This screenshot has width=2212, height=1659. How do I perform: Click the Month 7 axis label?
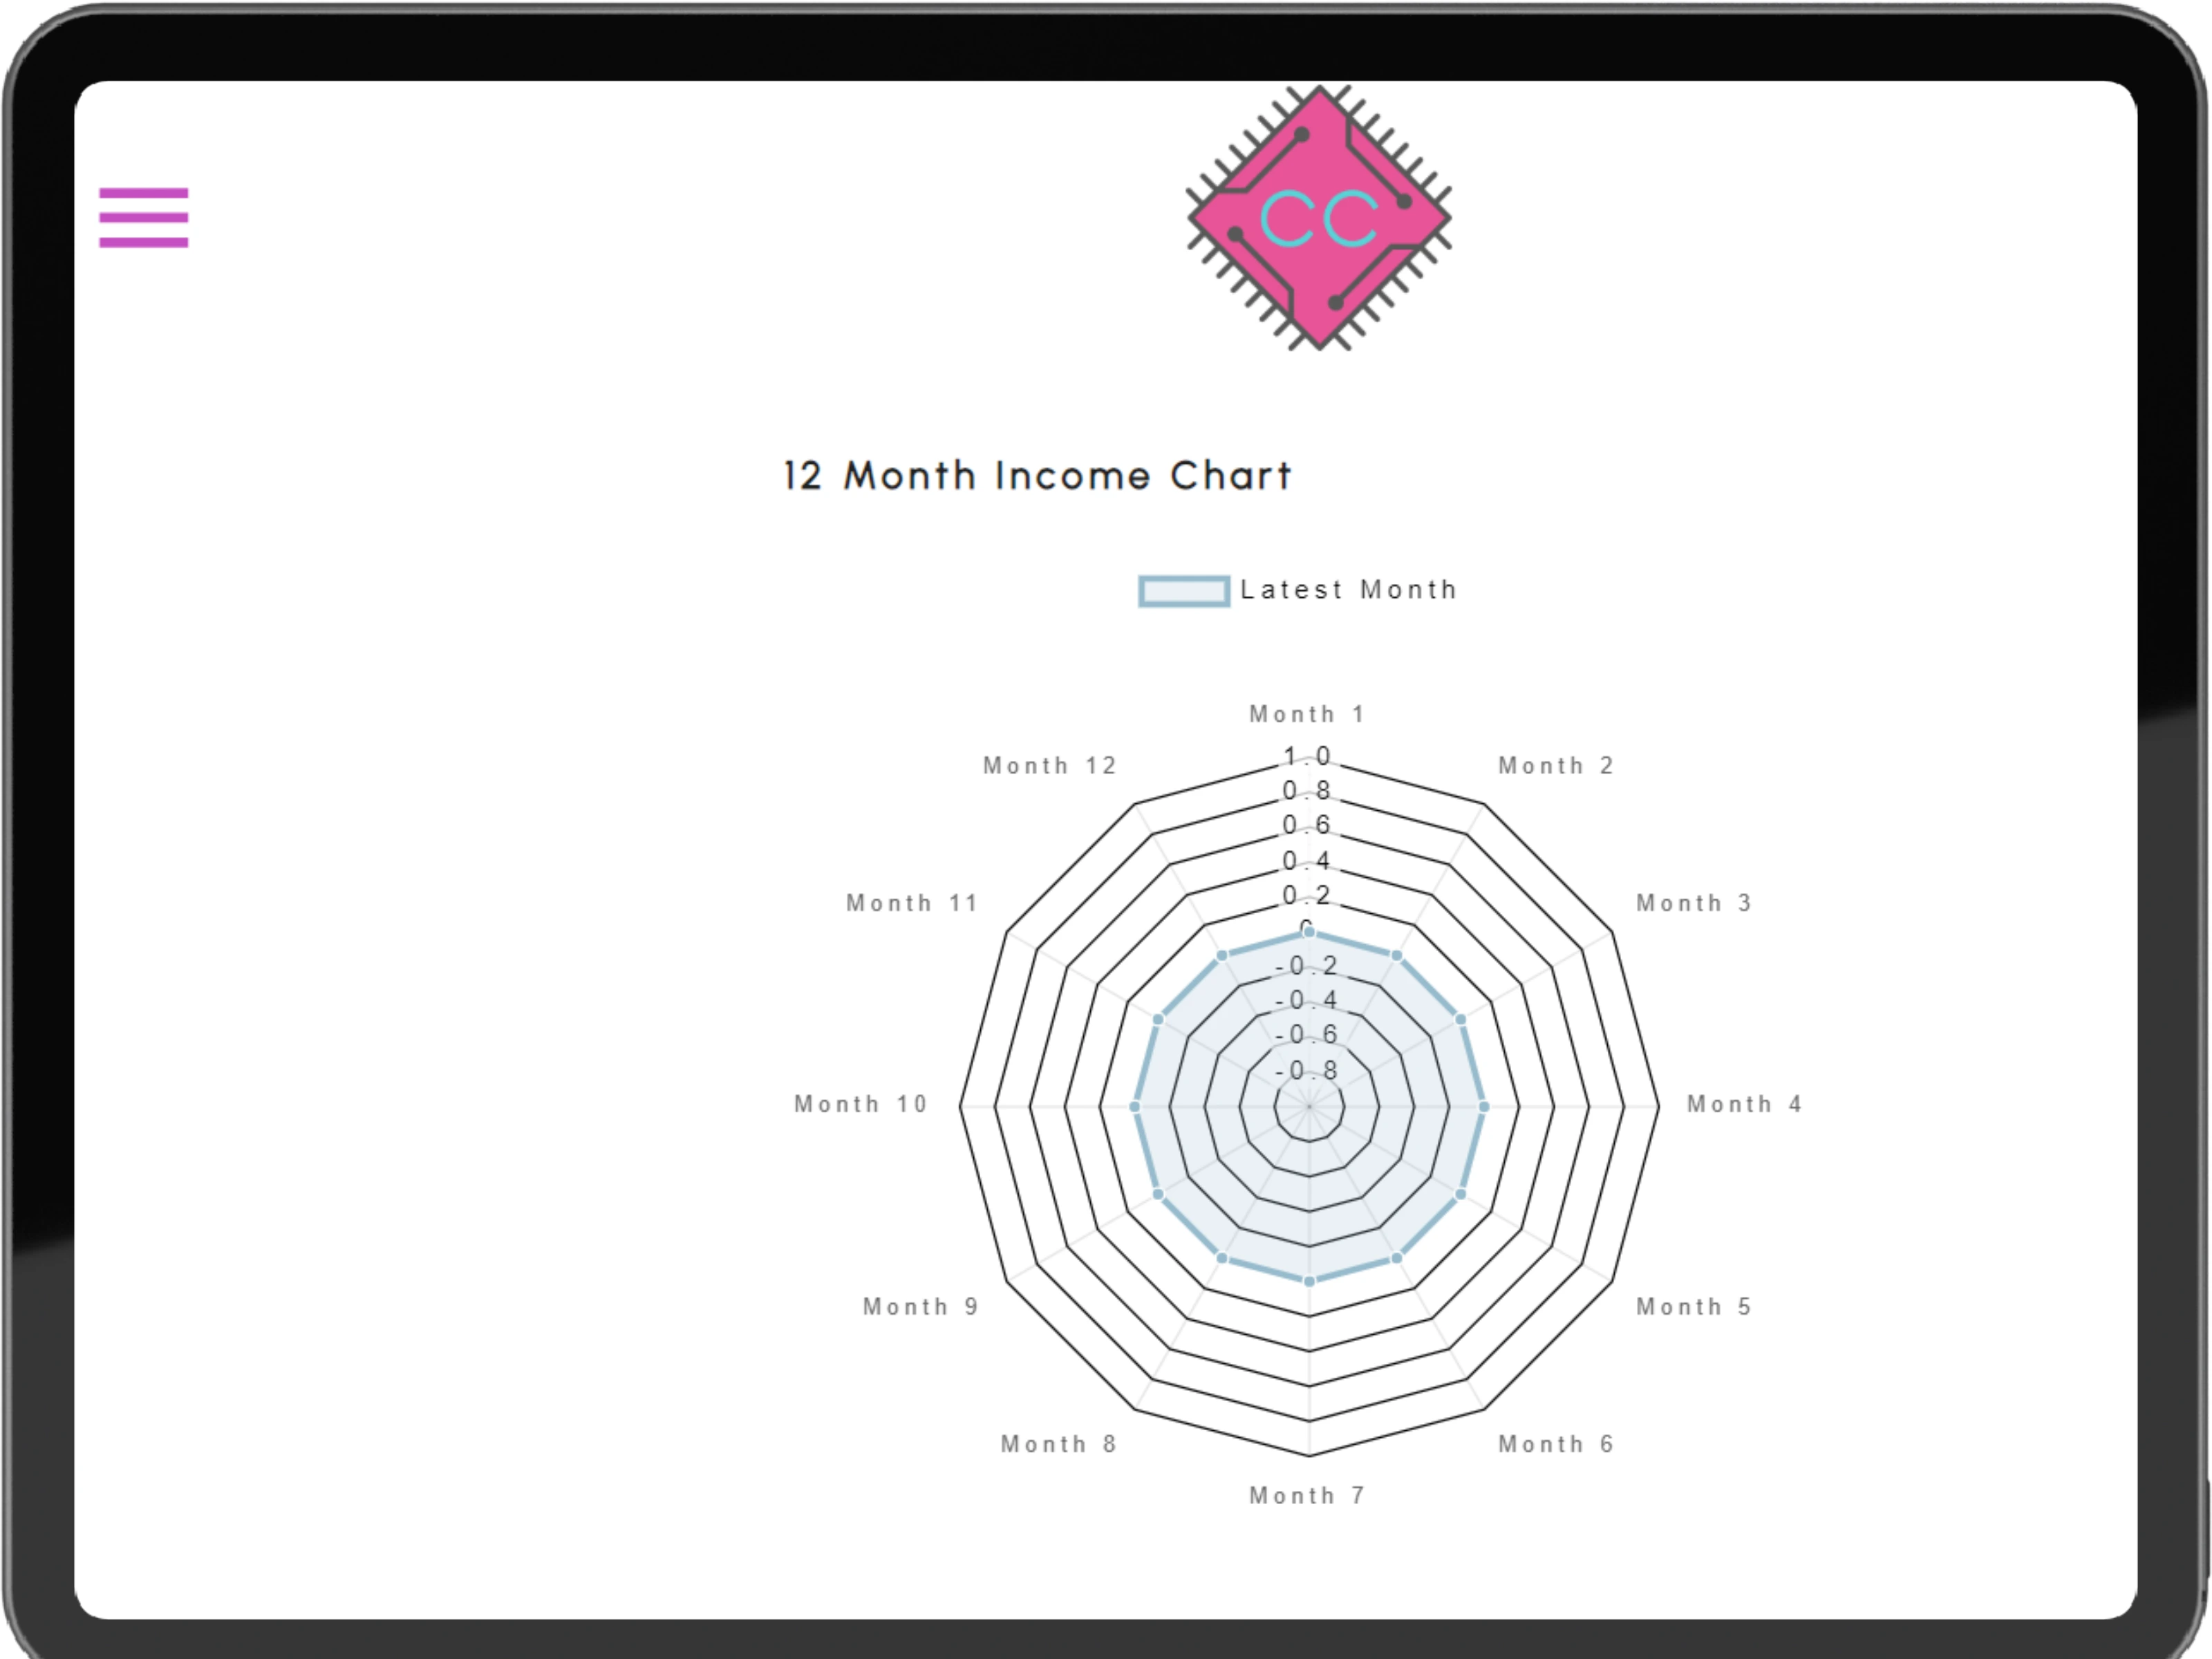point(1306,1495)
